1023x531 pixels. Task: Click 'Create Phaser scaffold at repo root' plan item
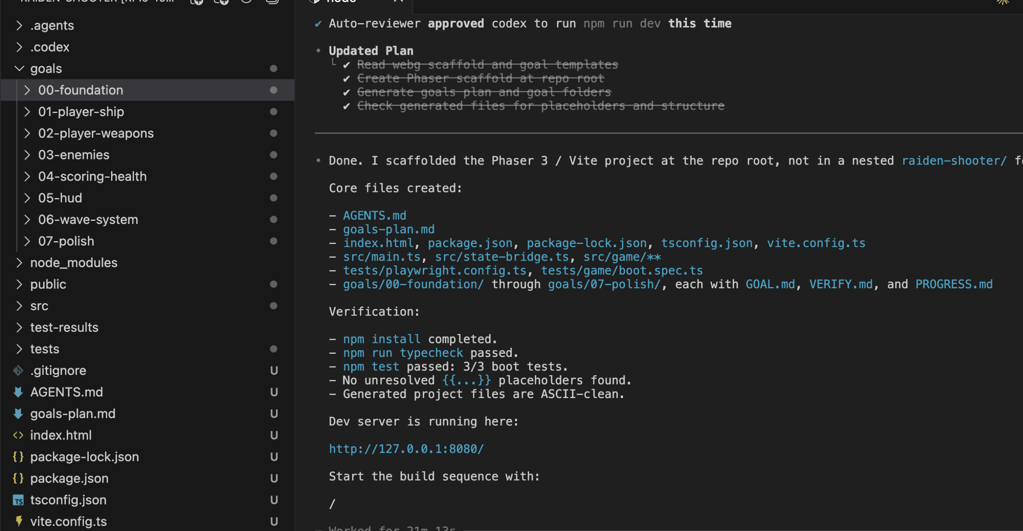(481, 79)
